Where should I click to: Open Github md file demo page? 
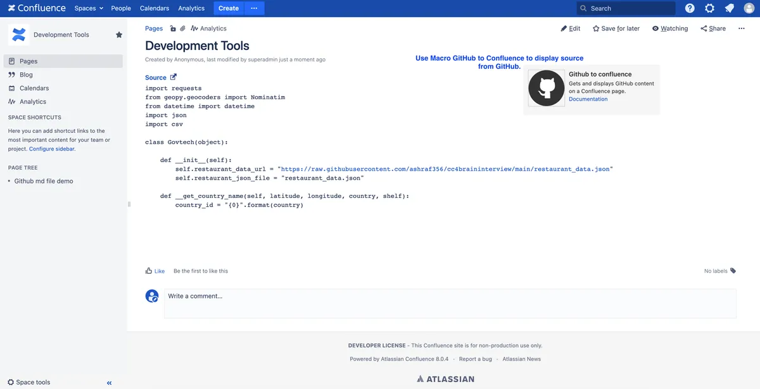44,181
